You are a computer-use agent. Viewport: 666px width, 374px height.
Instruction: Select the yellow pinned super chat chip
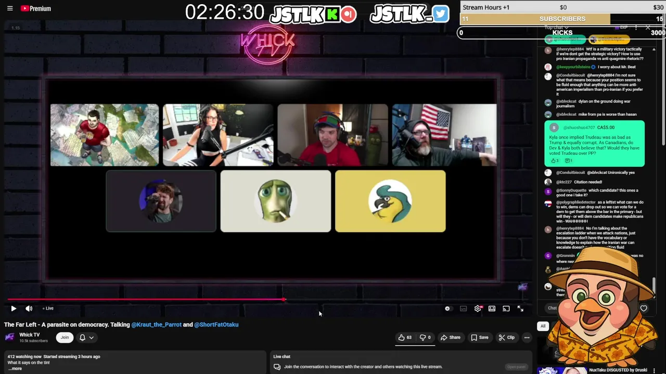tap(609, 39)
